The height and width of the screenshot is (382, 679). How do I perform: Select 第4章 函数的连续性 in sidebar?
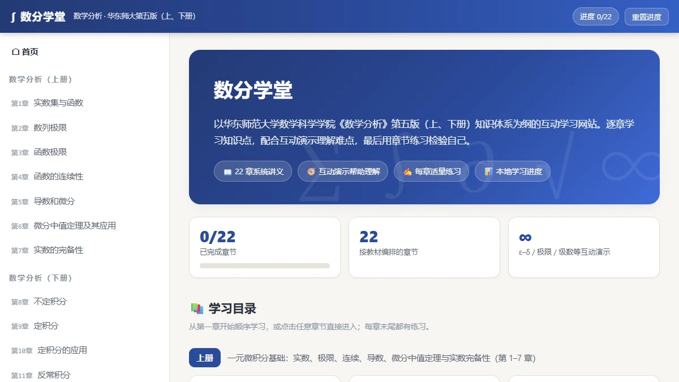click(x=85, y=177)
